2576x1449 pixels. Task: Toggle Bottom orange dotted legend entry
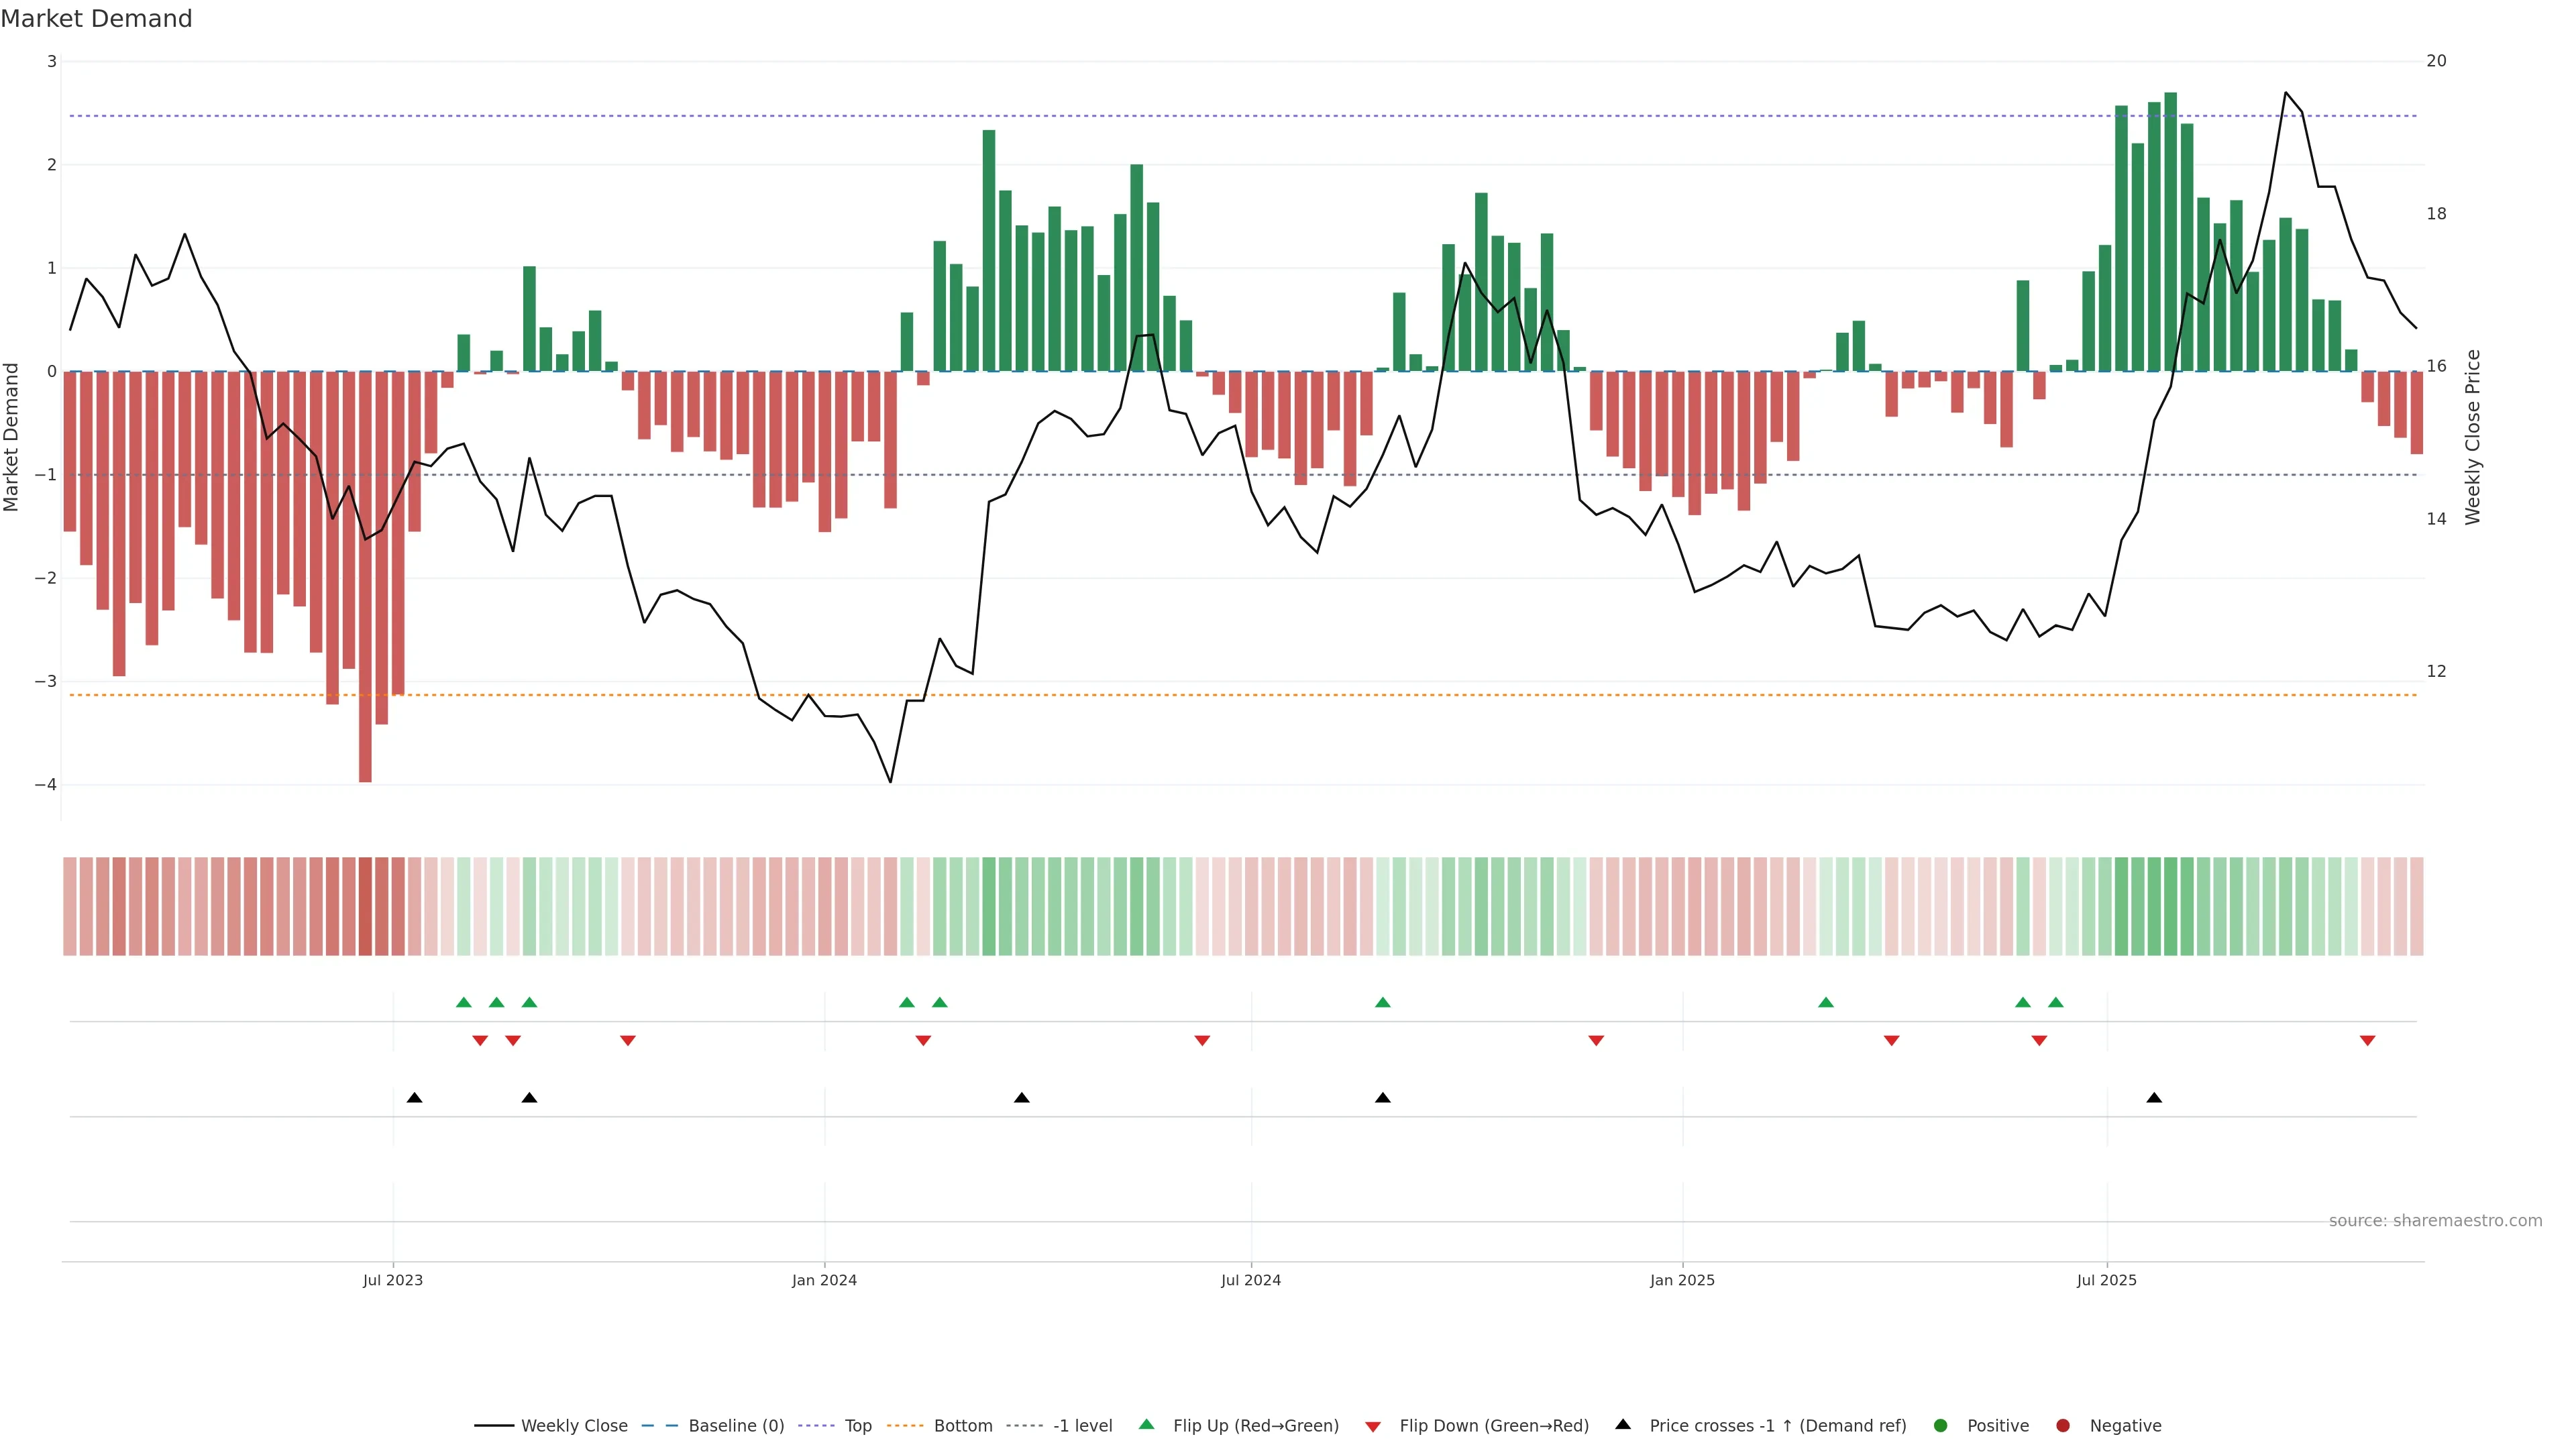point(962,1426)
